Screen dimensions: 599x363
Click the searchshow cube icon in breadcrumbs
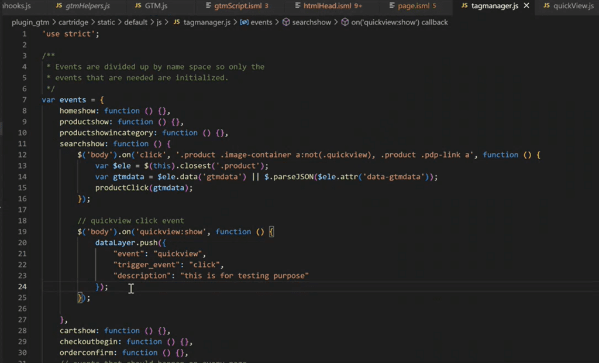click(286, 22)
